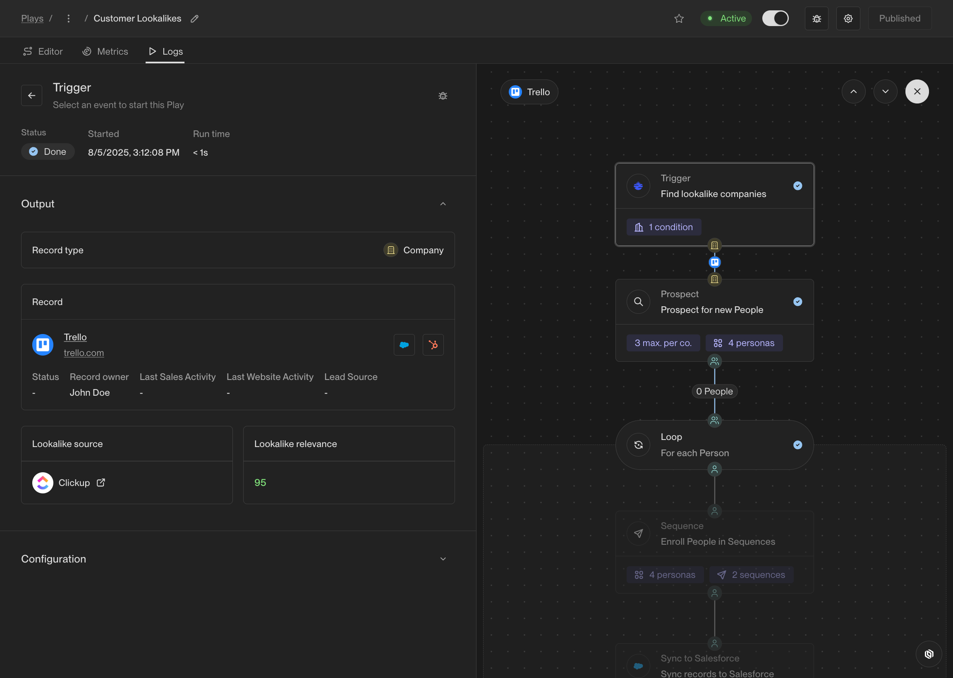Screen dimensions: 953x678
Task: Open three-dot breadcrumb menu
Action: point(68,18)
